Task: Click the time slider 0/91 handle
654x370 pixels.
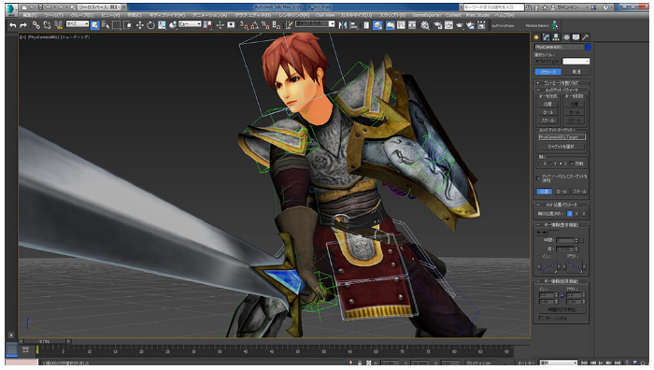Action: 44,342
